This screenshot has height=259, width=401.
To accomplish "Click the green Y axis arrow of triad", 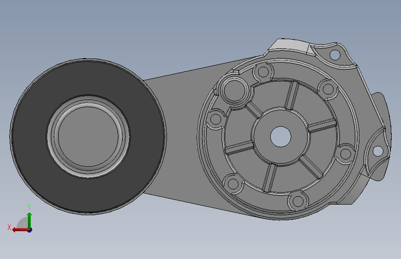I will [30, 220].
